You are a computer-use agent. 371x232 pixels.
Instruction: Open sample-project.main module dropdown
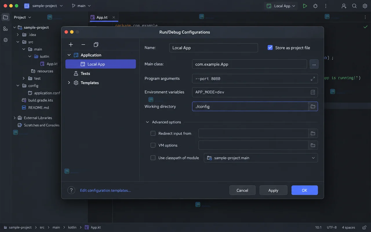[261, 158]
